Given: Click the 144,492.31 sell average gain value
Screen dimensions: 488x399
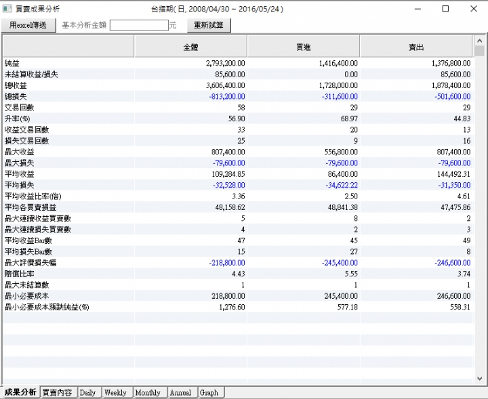Looking at the screenshot, I should click(453, 174).
